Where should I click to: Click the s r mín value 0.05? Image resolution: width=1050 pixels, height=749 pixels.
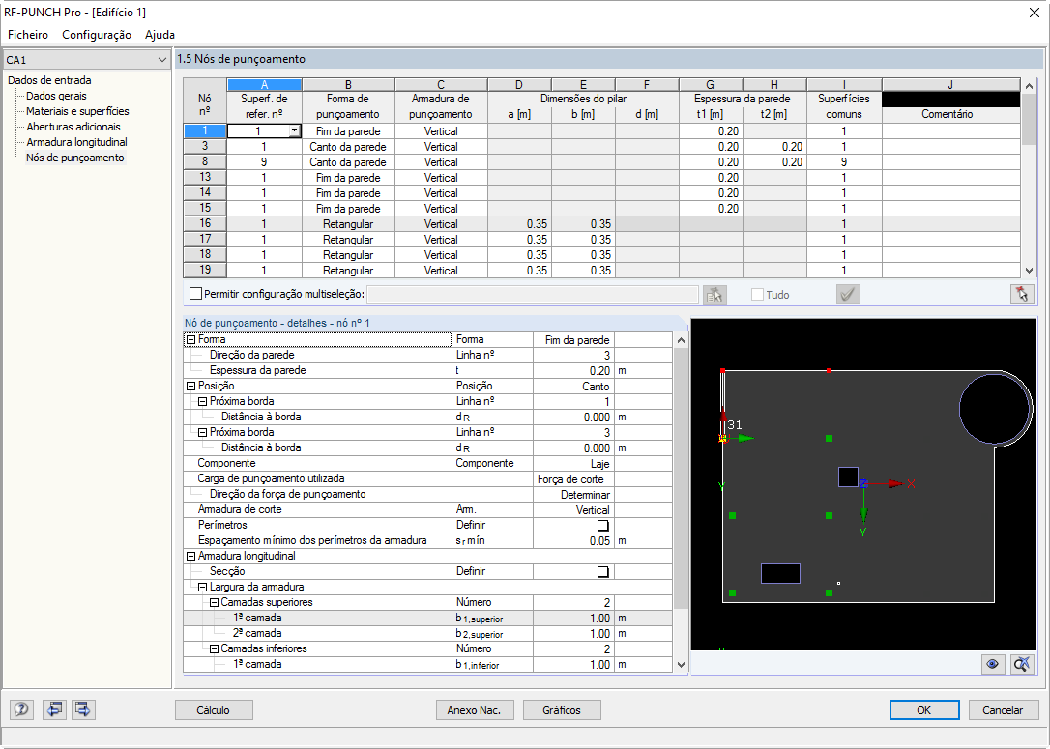573,541
